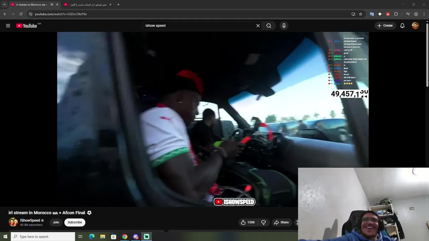Viewport: 429px width, 241px height.
Task: Click the video title 'irl stream in Morocco'
Action: pos(47,213)
